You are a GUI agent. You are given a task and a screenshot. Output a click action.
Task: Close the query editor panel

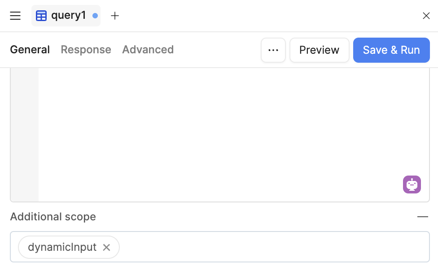426,16
